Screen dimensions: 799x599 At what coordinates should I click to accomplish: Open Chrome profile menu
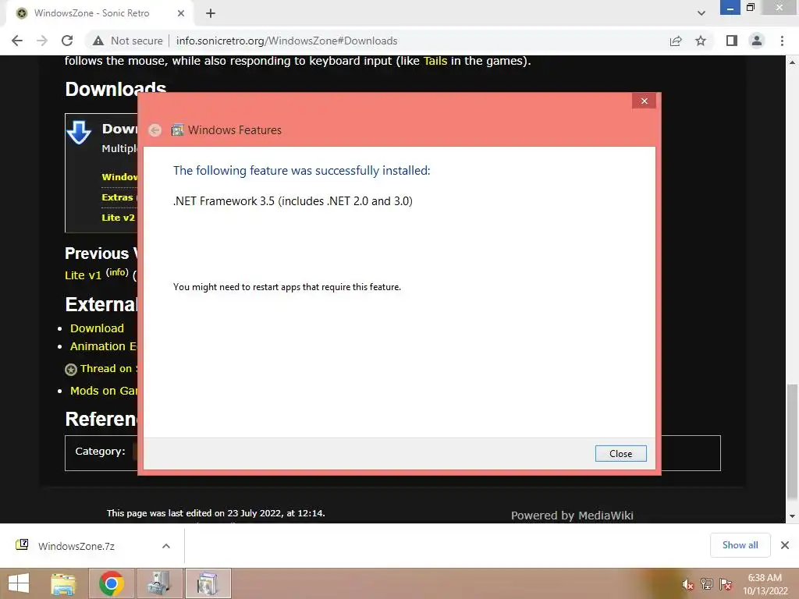757,41
